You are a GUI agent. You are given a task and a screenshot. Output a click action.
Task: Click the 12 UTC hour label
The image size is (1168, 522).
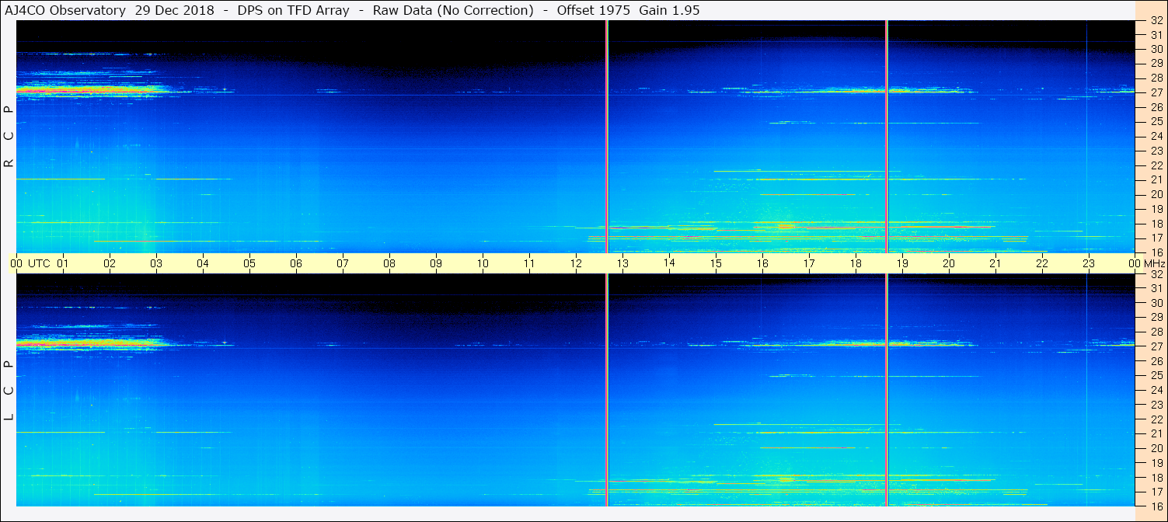click(x=576, y=263)
